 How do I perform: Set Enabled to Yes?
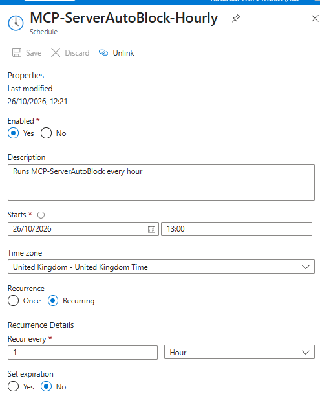[13, 133]
